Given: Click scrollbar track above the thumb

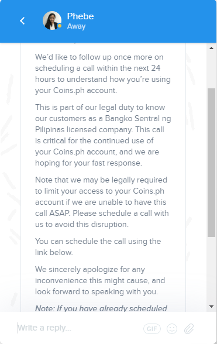Looking at the screenshot, I should tap(212, 70).
